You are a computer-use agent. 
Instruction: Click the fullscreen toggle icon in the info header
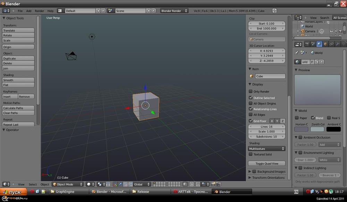[274, 11]
